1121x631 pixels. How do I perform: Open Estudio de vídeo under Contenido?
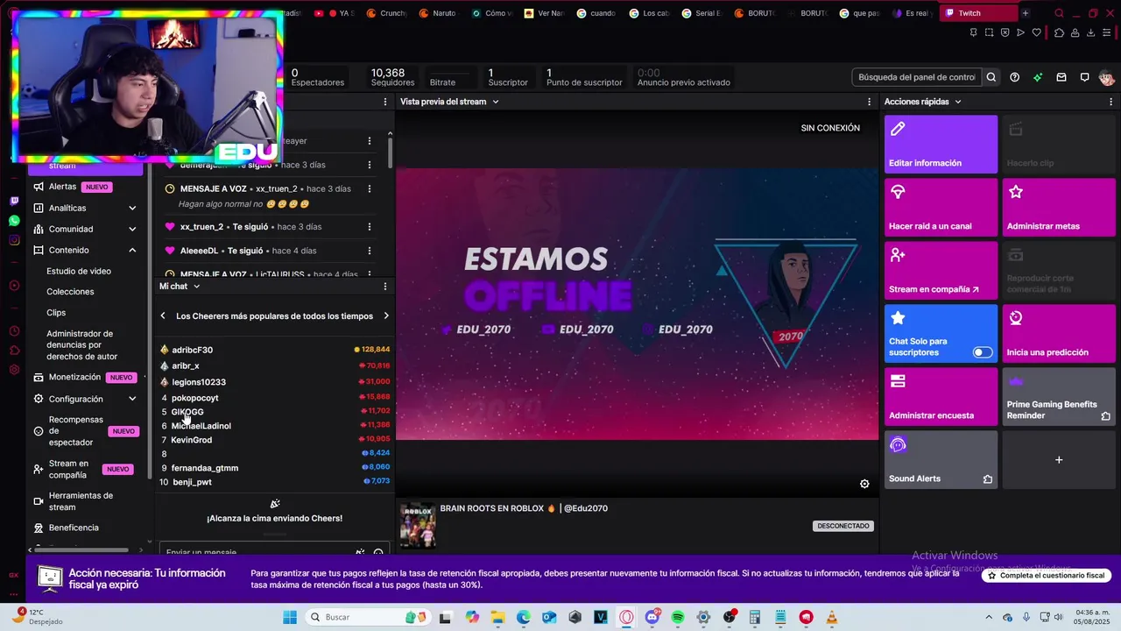[x=79, y=271]
